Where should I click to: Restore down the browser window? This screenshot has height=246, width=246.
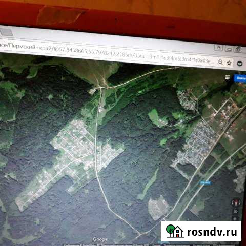(x=238, y=49)
